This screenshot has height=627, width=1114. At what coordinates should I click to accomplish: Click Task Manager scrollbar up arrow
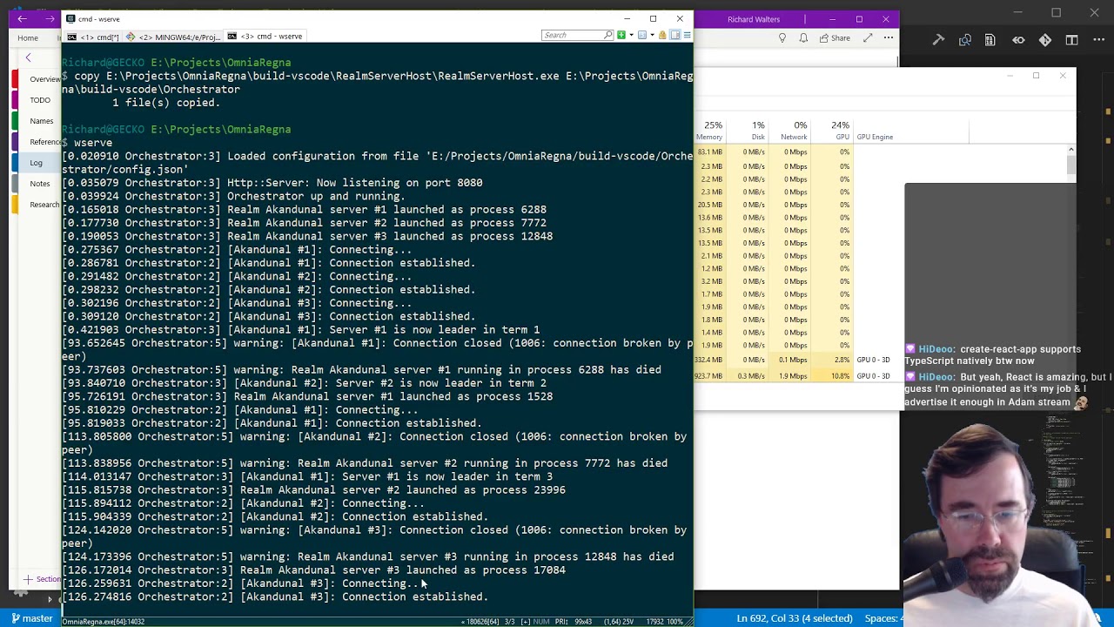(x=1070, y=151)
